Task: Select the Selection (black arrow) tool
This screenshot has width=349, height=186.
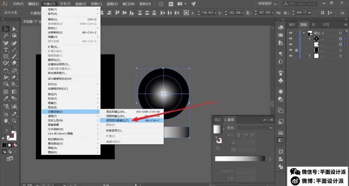Action: [x=6, y=29]
